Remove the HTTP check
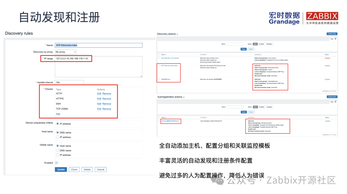The height and width of the screenshot is (194, 347). coord(107,94)
